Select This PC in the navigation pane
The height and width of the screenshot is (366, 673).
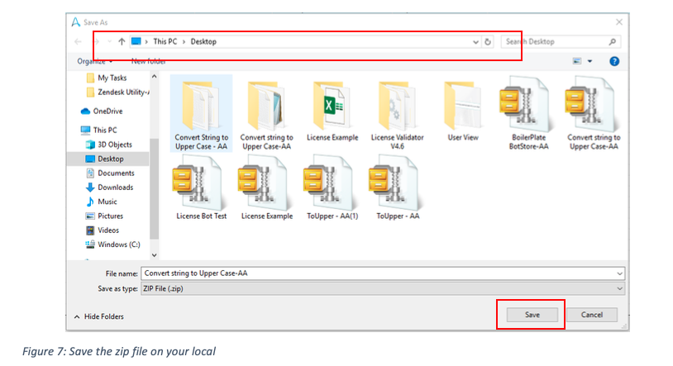pyautogui.click(x=98, y=130)
